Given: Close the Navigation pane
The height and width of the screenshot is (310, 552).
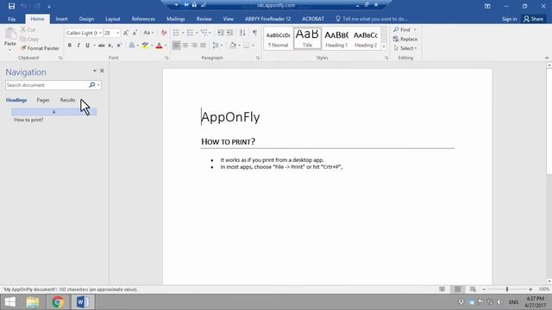Looking at the screenshot, I should tap(102, 71).
